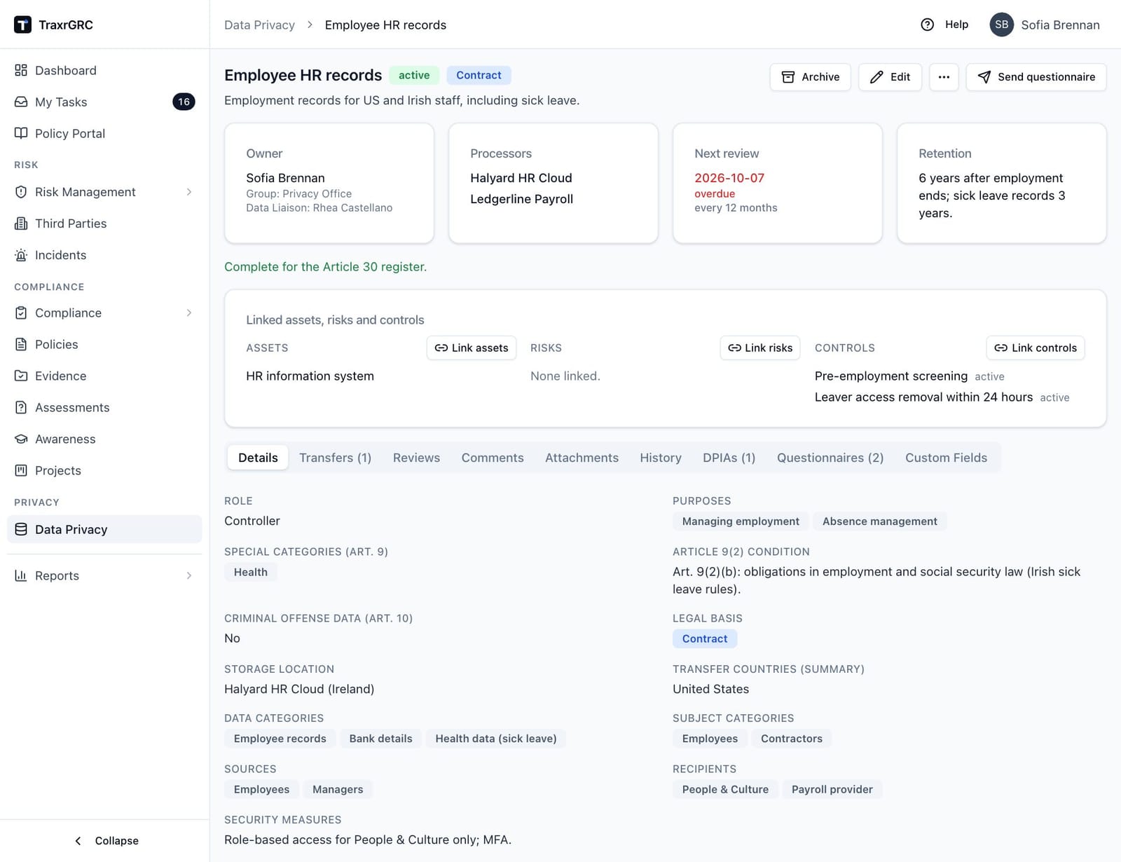The image size is (1121, 862).
Task: Open the History tab
Action: point(660,458)
